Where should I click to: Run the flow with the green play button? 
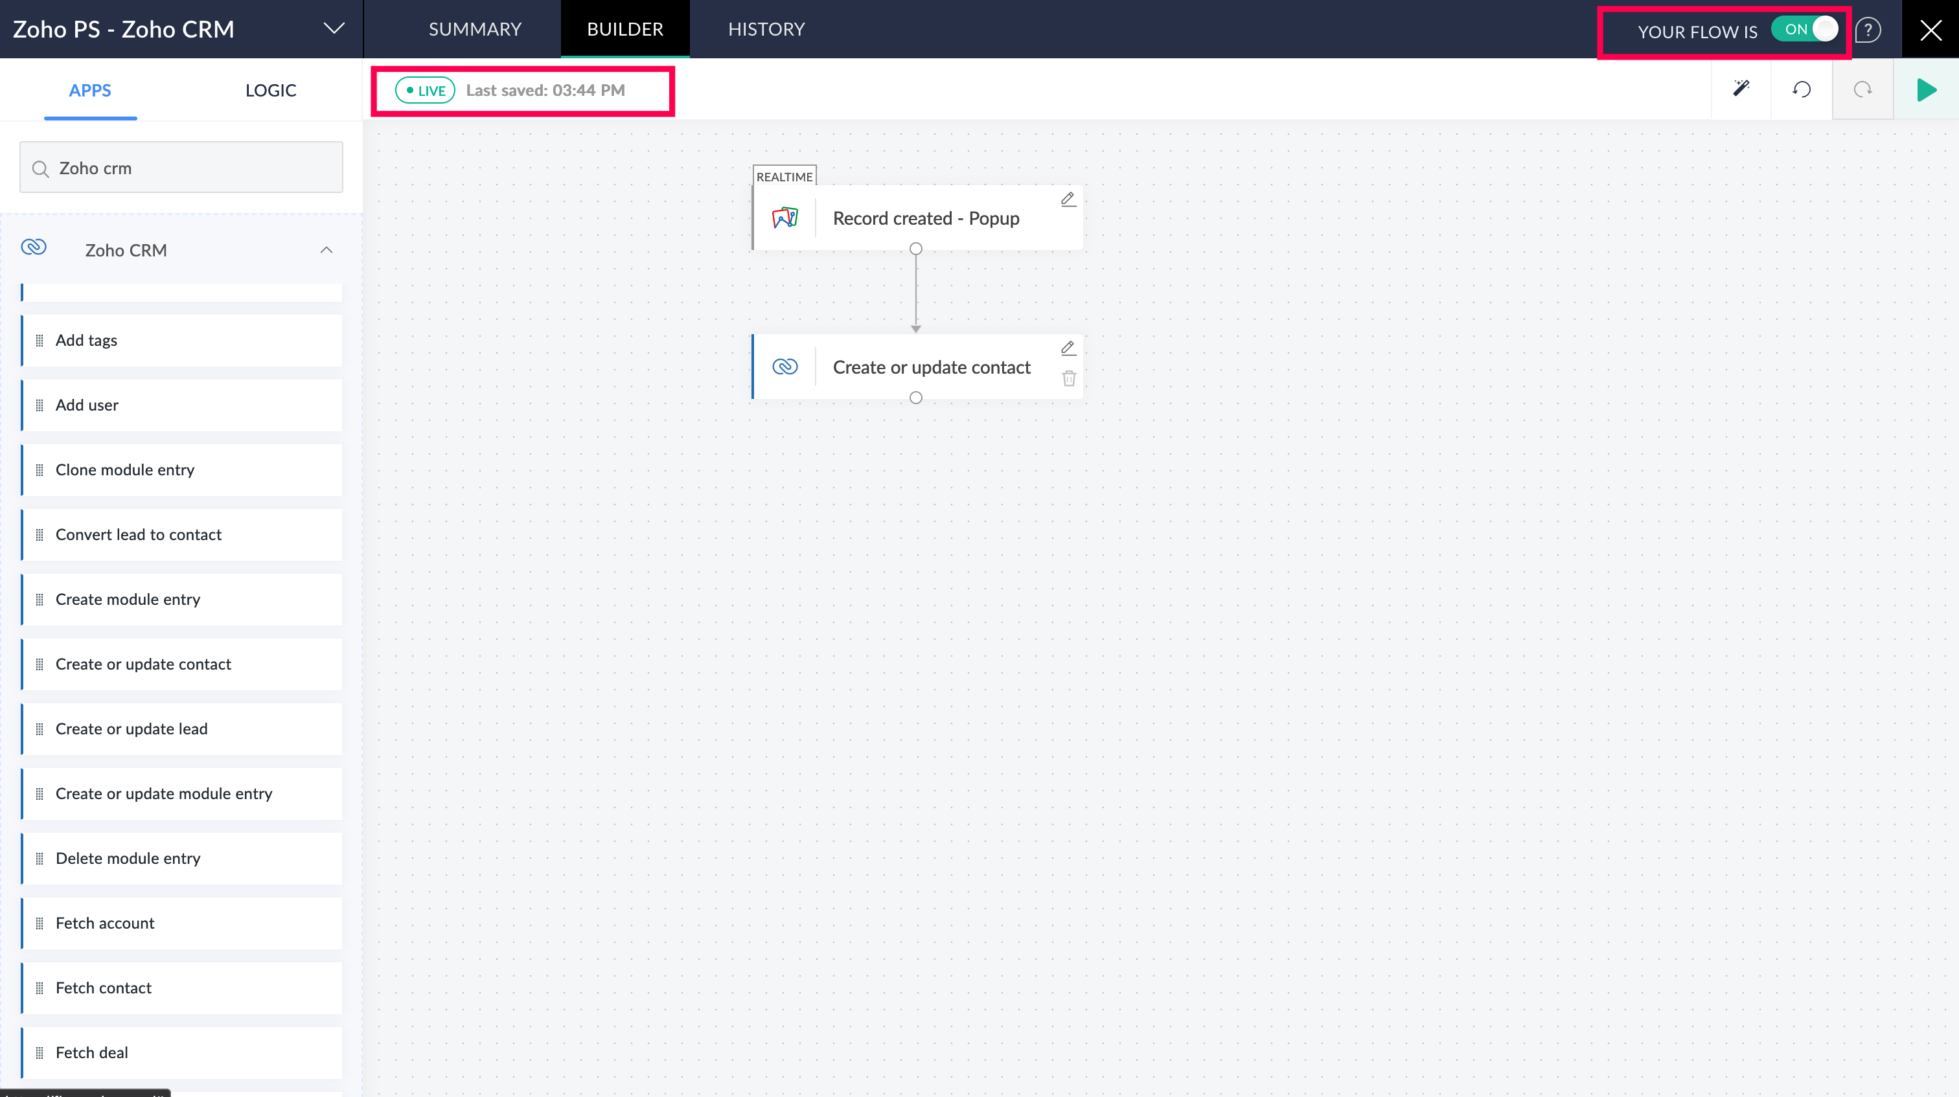click(1925, 90)
